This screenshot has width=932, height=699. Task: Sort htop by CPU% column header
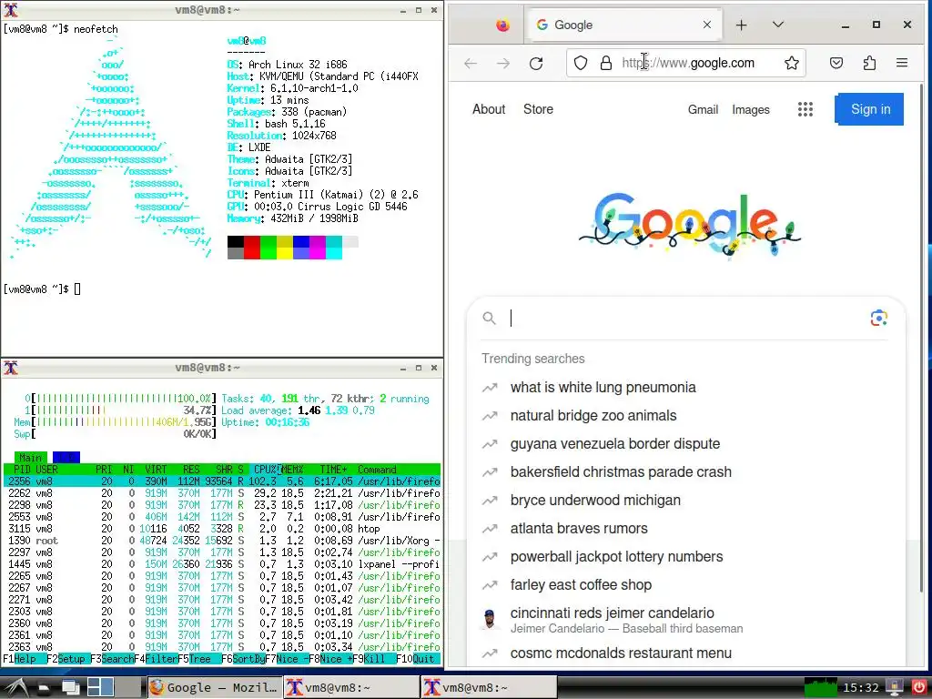pos(266,470)
